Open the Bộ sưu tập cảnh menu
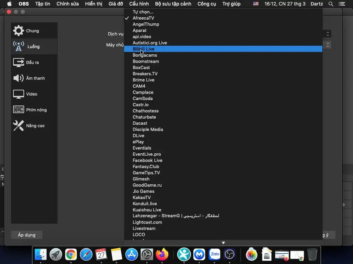353x264 pixels. 173,4
